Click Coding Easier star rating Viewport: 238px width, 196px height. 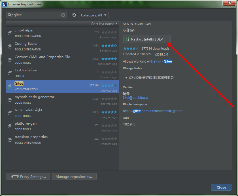109,46
